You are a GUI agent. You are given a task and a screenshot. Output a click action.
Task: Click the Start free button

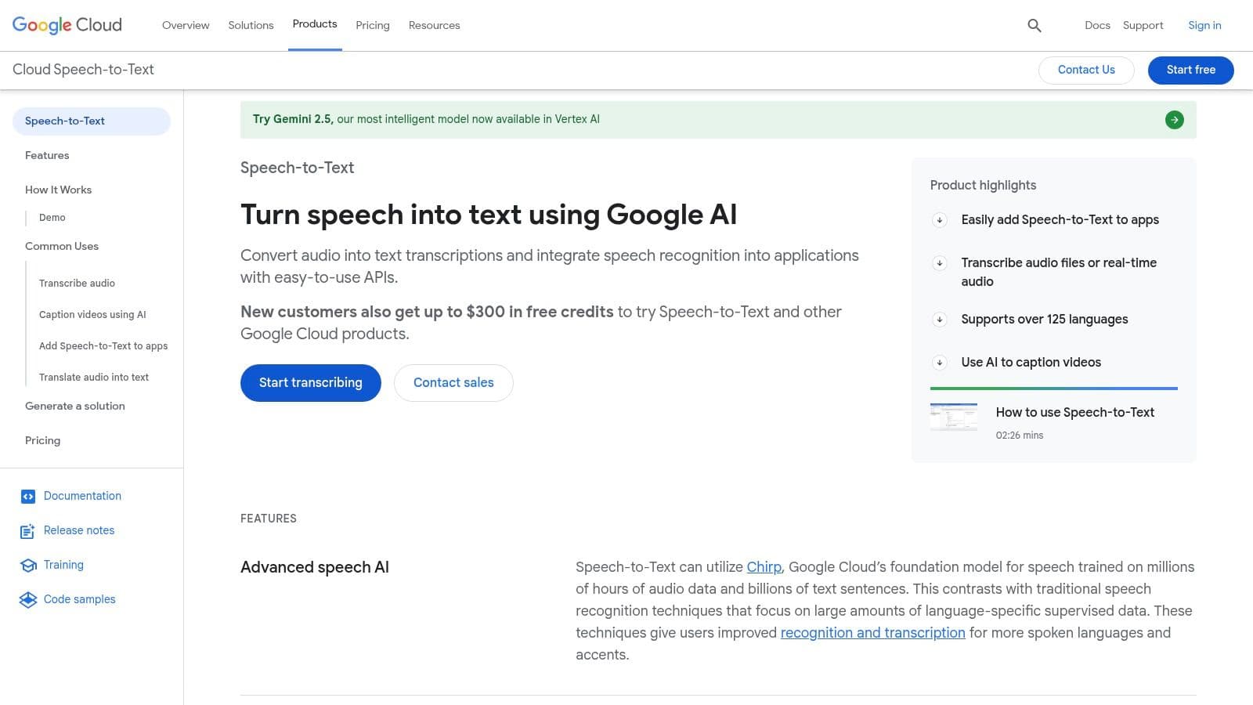click(x=1190, y=70)
